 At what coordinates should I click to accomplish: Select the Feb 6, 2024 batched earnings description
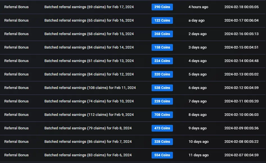click(x=88, y=155)
